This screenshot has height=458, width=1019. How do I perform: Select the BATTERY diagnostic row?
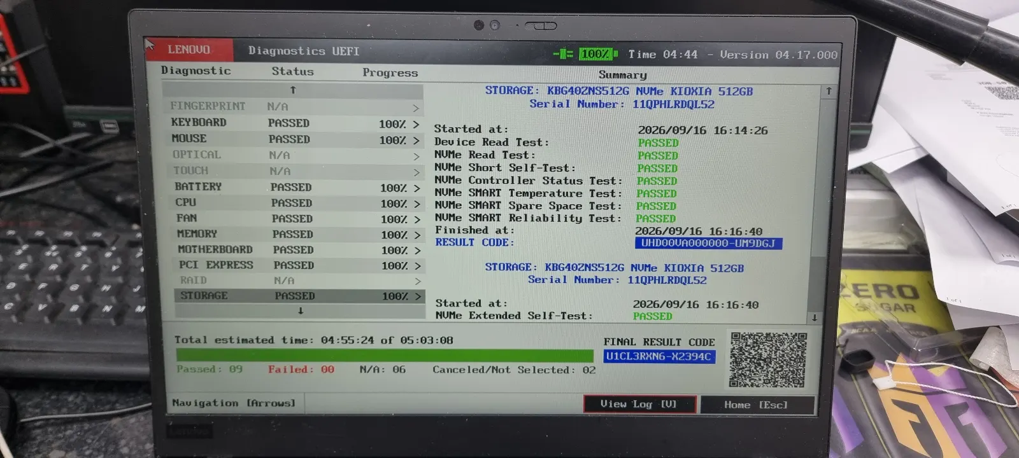[297, 187]
